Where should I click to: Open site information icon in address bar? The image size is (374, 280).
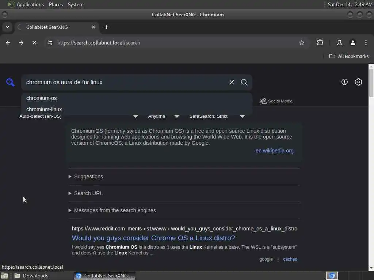coord(50,43)
